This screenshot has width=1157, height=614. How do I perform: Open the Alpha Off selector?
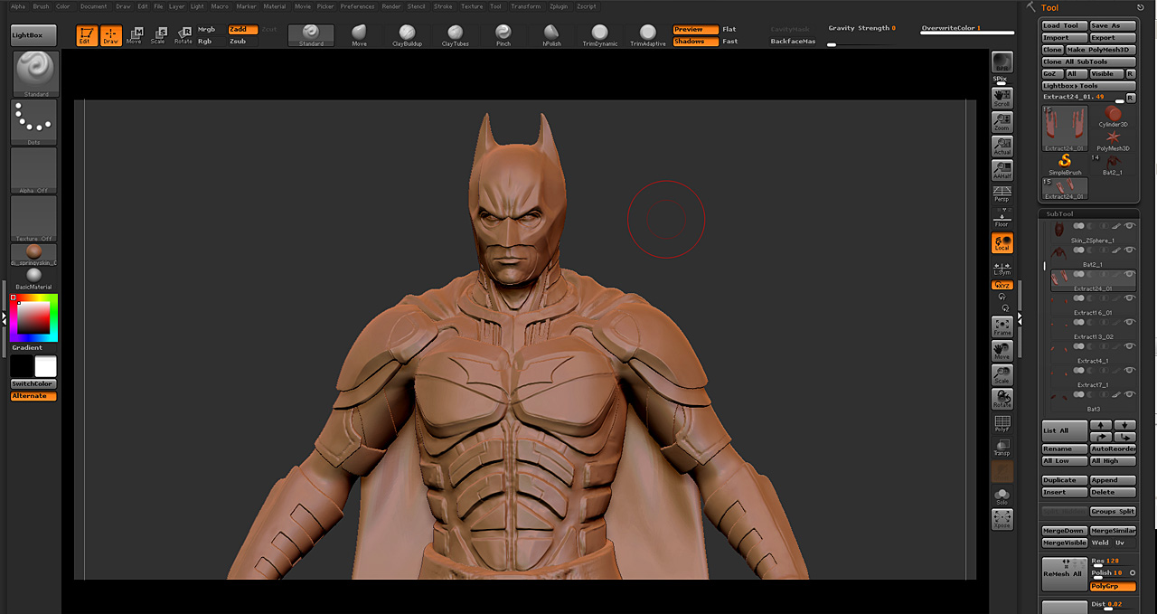(x=33, y=171)
